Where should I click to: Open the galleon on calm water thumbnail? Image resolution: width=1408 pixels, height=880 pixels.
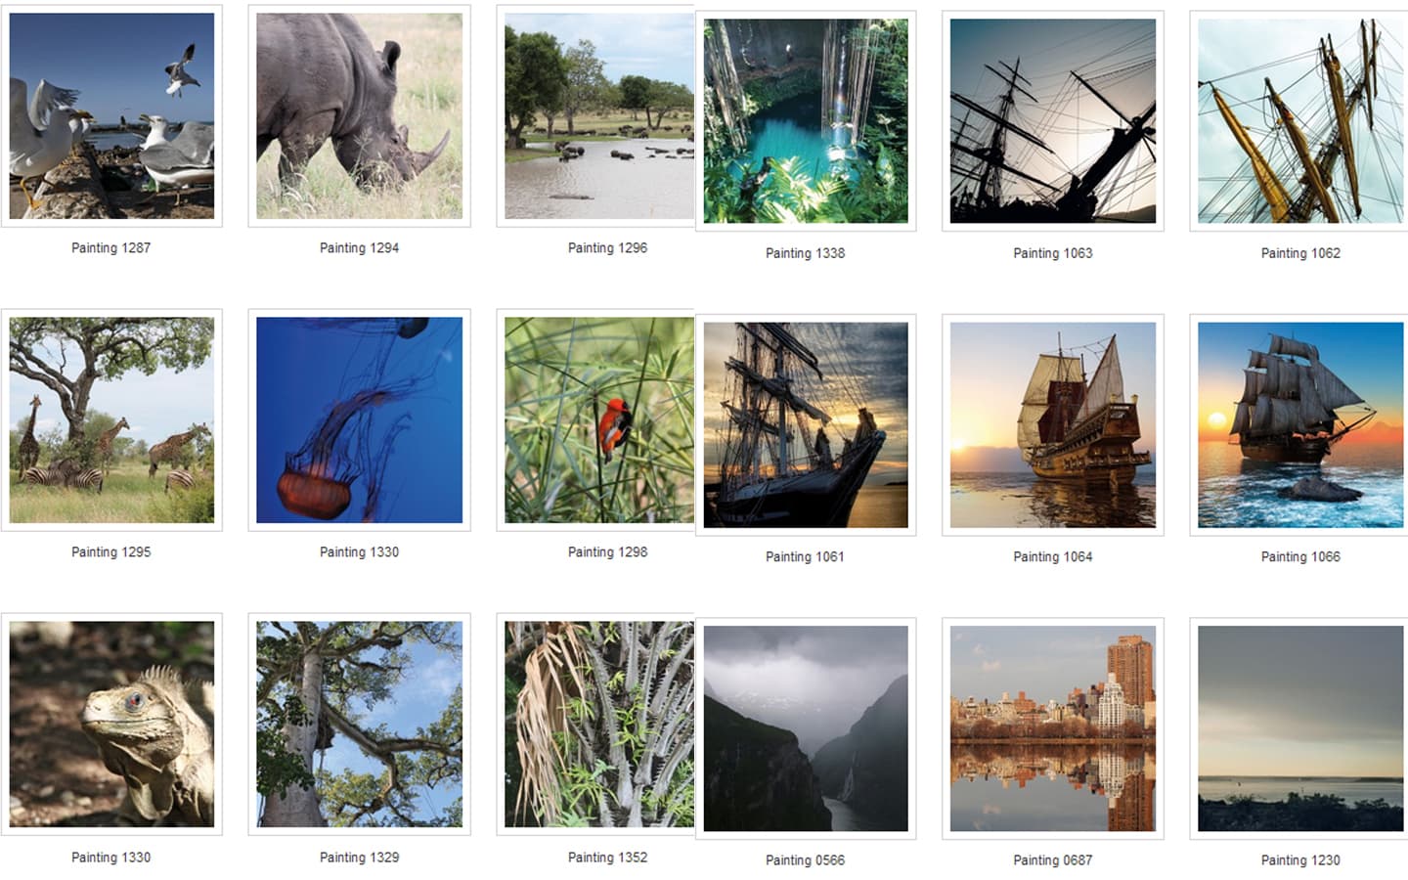pos(1053,425)
